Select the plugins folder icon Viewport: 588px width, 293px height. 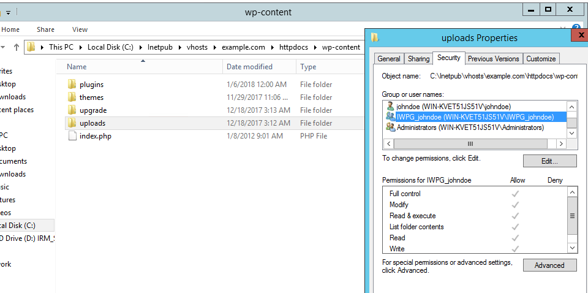72,85
